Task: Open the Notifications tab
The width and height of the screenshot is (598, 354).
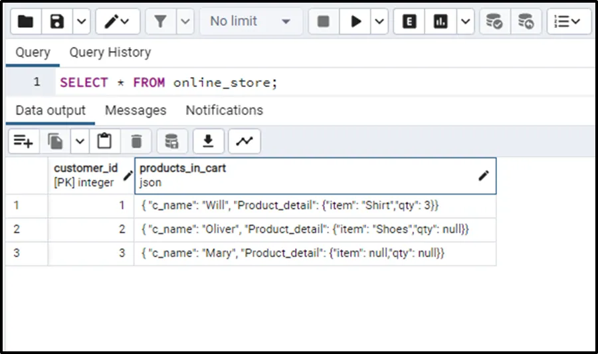Action: pos(224,110)
